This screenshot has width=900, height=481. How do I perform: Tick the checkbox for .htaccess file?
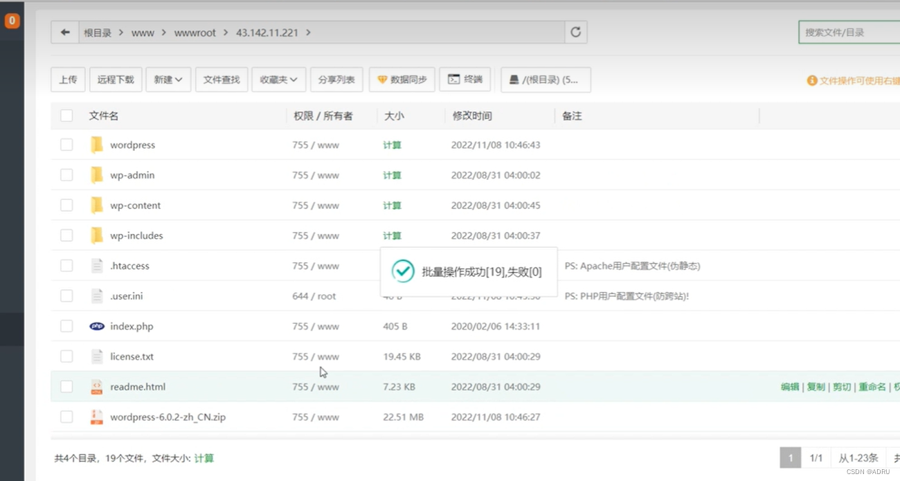(x=66, y=266)
